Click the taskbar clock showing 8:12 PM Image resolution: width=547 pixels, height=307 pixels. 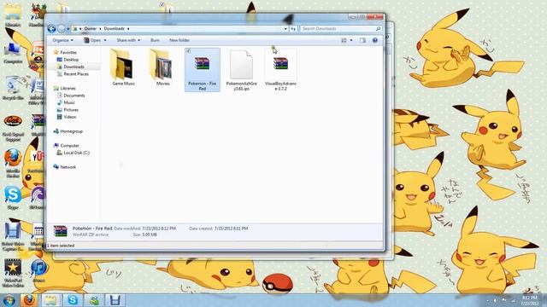click(530, 300)
